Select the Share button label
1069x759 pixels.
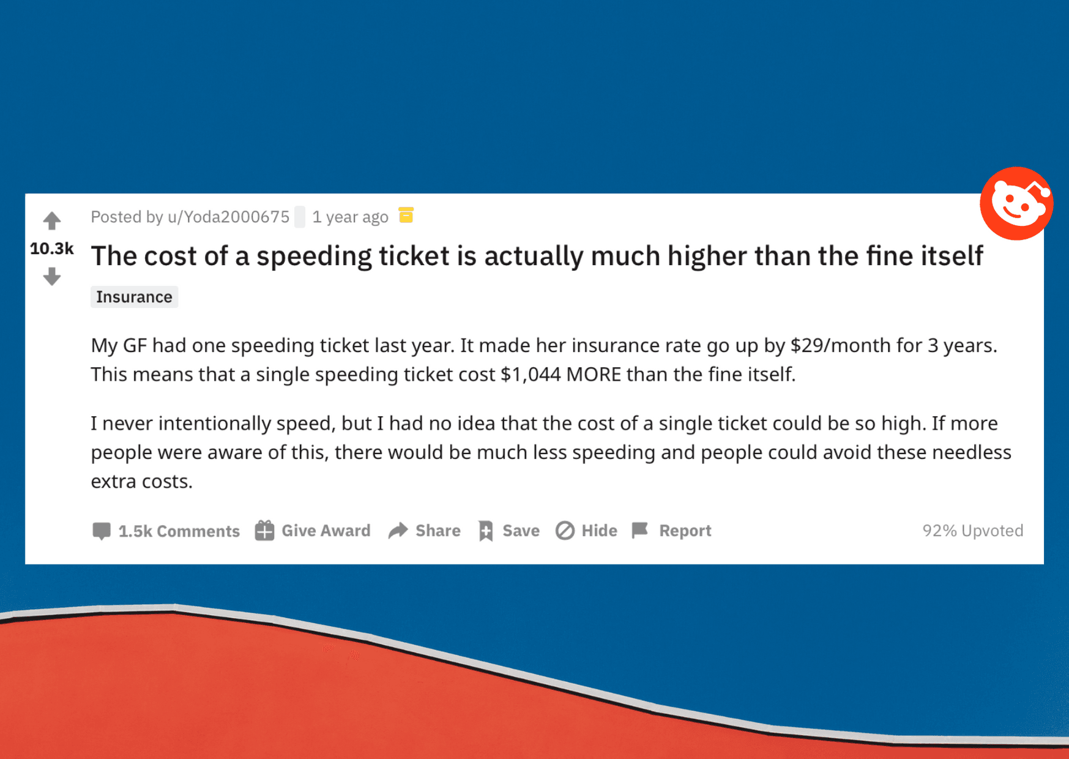pyautogui.click(x=438, y=531)
